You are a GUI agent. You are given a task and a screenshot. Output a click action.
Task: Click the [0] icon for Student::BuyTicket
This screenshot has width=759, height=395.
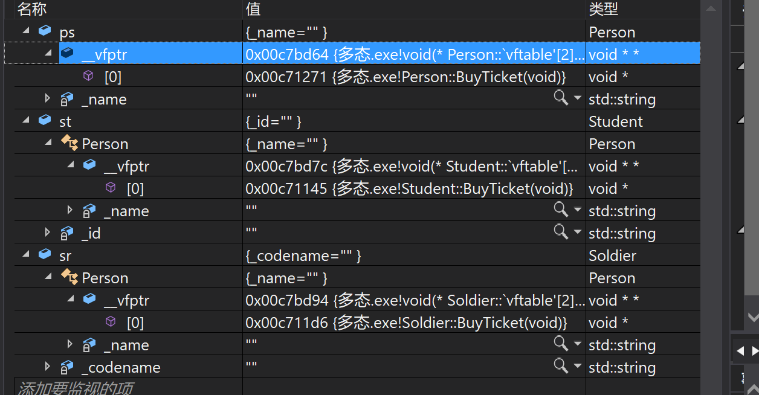pos(111,188)
